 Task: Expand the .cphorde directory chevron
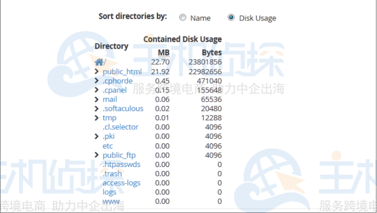[x=96, y=81]
